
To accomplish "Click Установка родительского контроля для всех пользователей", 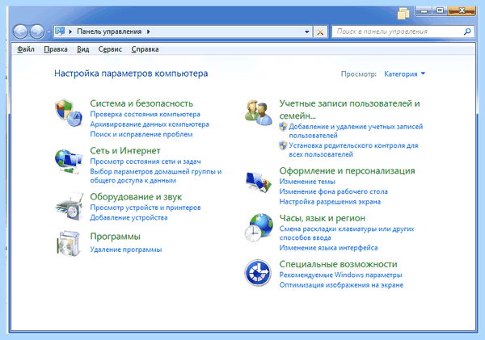I will pyautogui.click(x=353, y=150).
